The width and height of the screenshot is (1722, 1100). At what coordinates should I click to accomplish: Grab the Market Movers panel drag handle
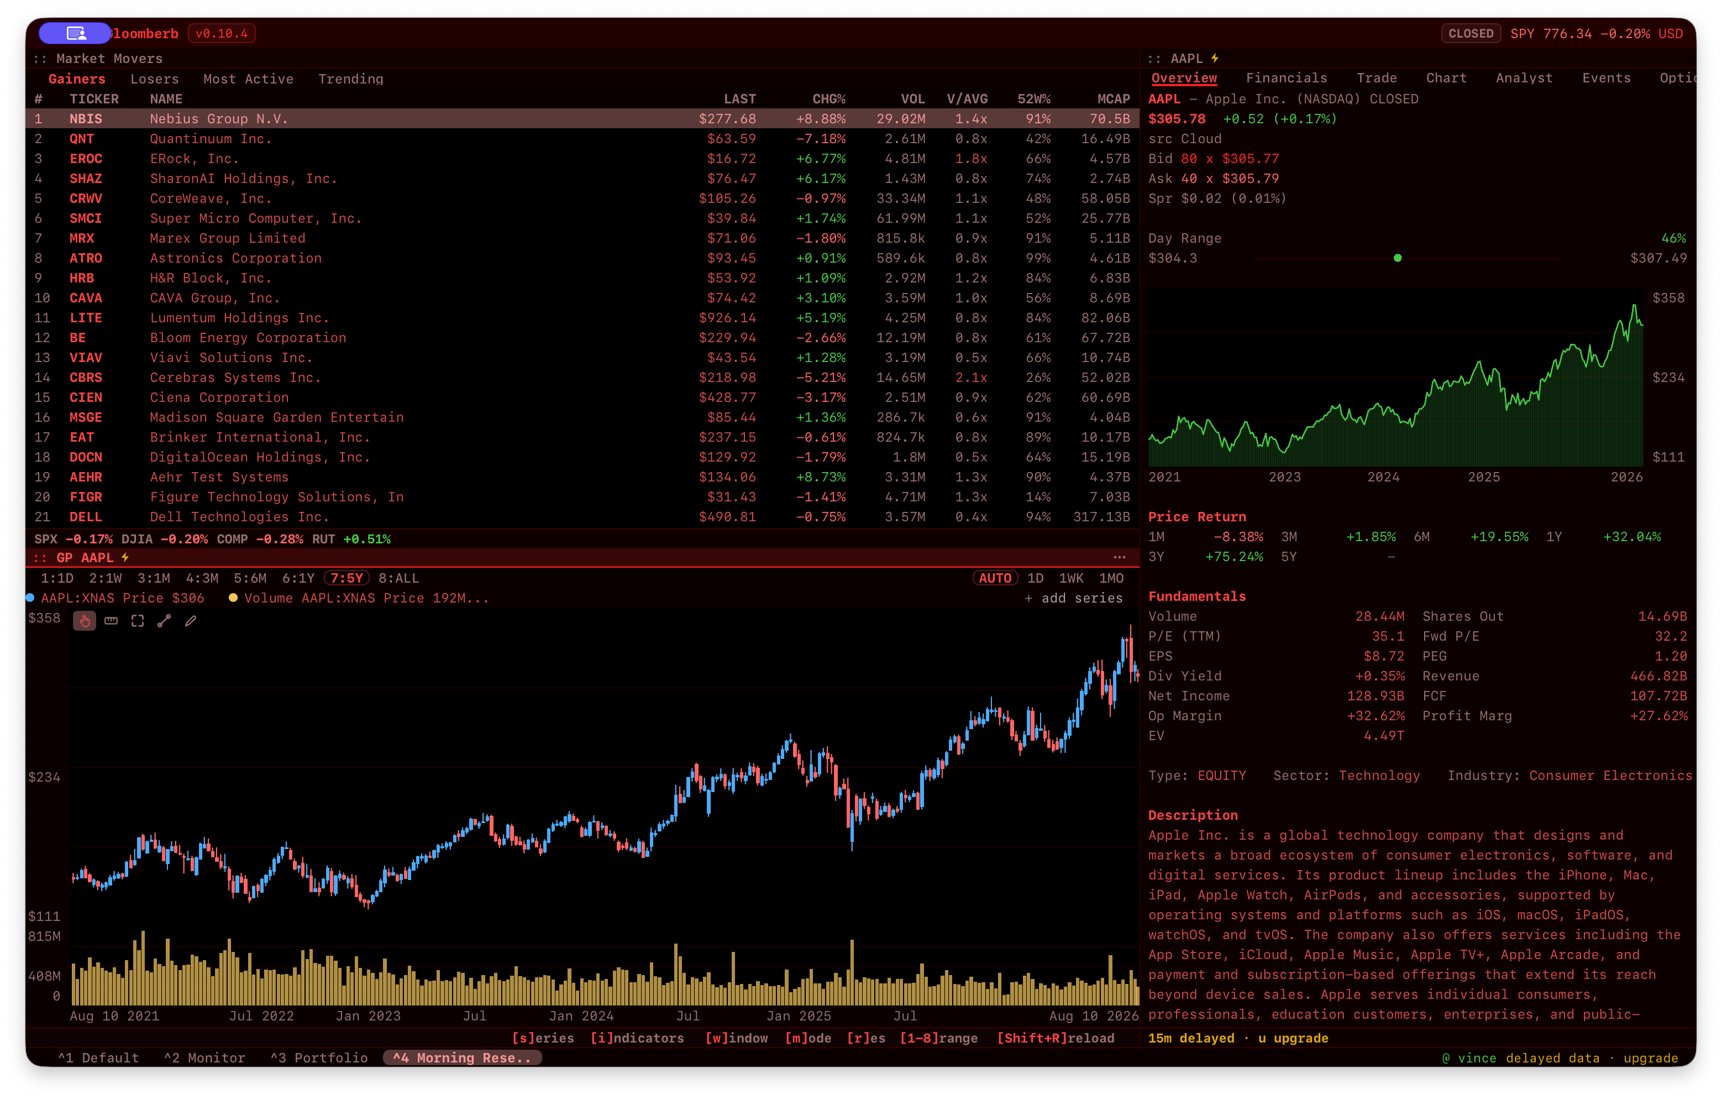[40, 59]
